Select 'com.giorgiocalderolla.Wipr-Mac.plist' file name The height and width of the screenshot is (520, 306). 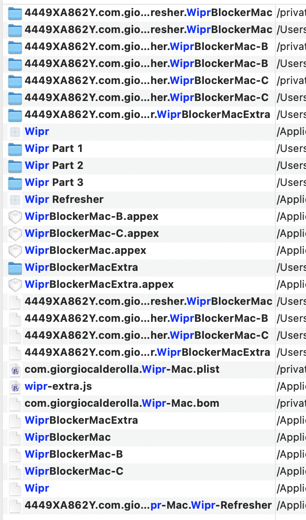point(122,369)
